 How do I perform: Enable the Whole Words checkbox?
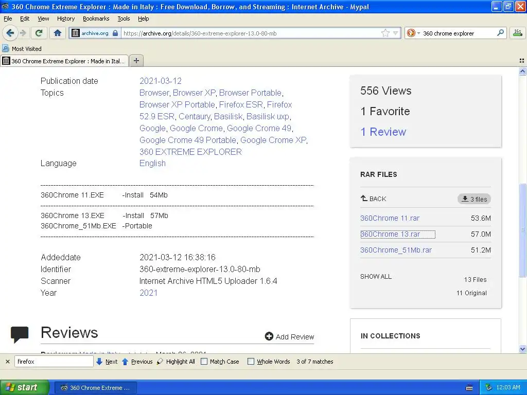[x=251, y=362]
